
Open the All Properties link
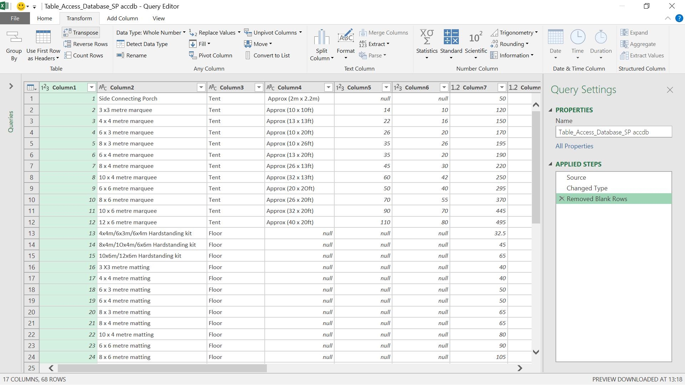(574, 146)
